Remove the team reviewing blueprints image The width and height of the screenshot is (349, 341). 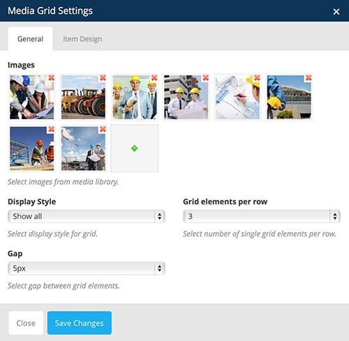click(52, 77)
